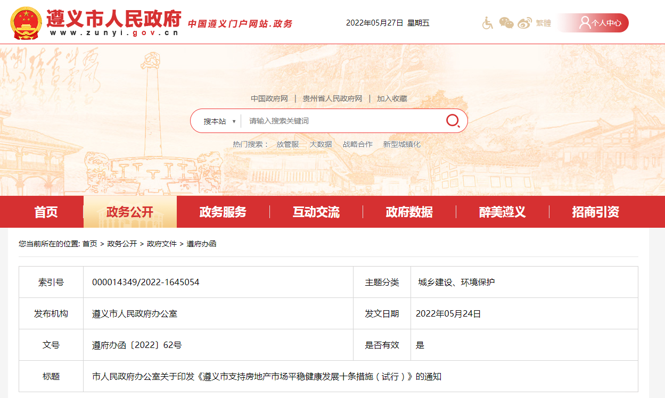This screenshot has width=665, height=398.
Task: Select document number 遵府办函〔2022〕62号
Action: tap(137, 345)
